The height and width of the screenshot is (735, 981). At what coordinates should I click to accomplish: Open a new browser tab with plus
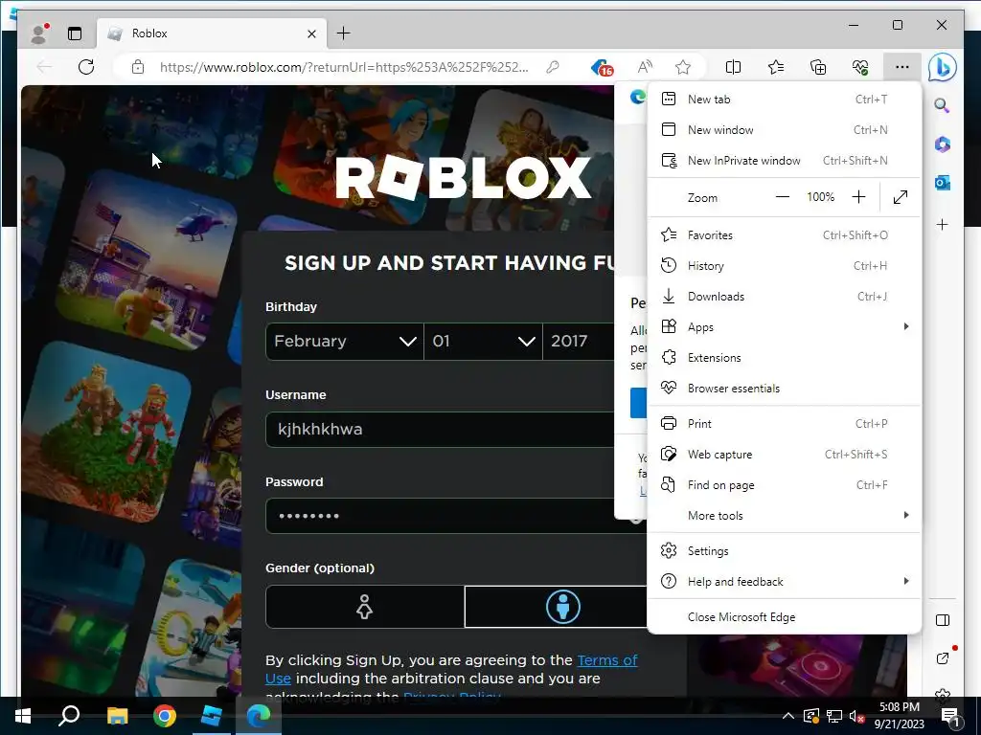pos(344,33)
